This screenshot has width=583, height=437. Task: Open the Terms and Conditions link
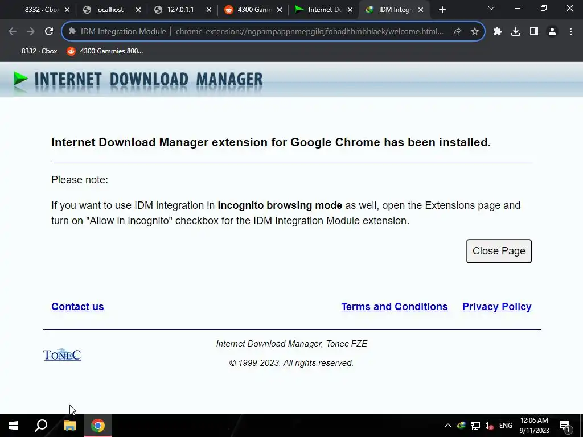point(394,307)
